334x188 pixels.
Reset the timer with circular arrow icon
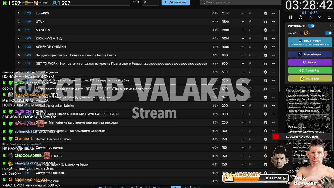(x=300, y=17)
